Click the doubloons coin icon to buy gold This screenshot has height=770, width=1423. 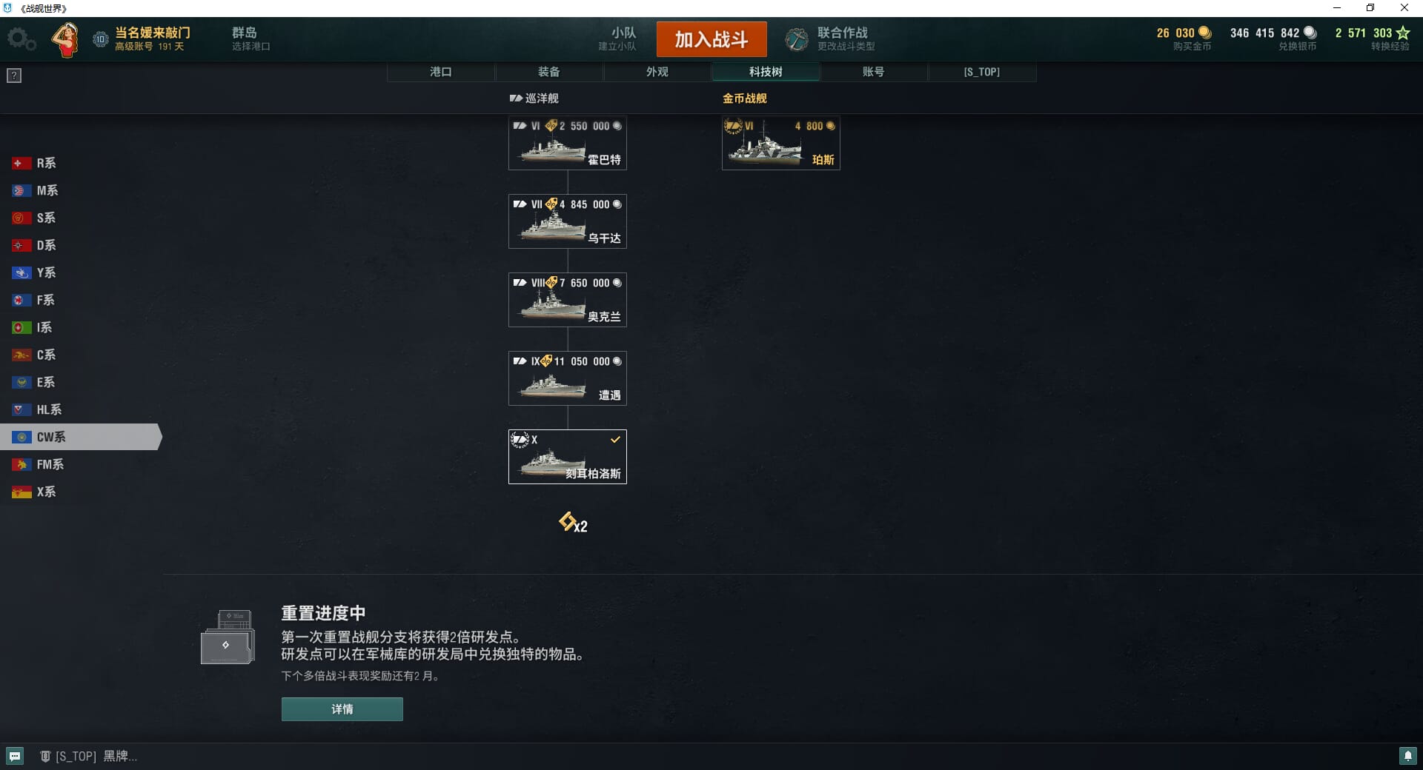[1204, 33]
